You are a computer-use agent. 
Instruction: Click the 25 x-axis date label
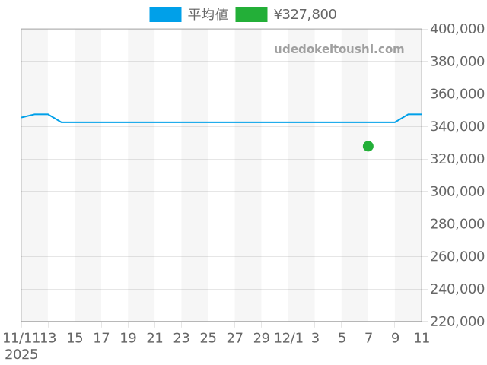coord(208,338)
